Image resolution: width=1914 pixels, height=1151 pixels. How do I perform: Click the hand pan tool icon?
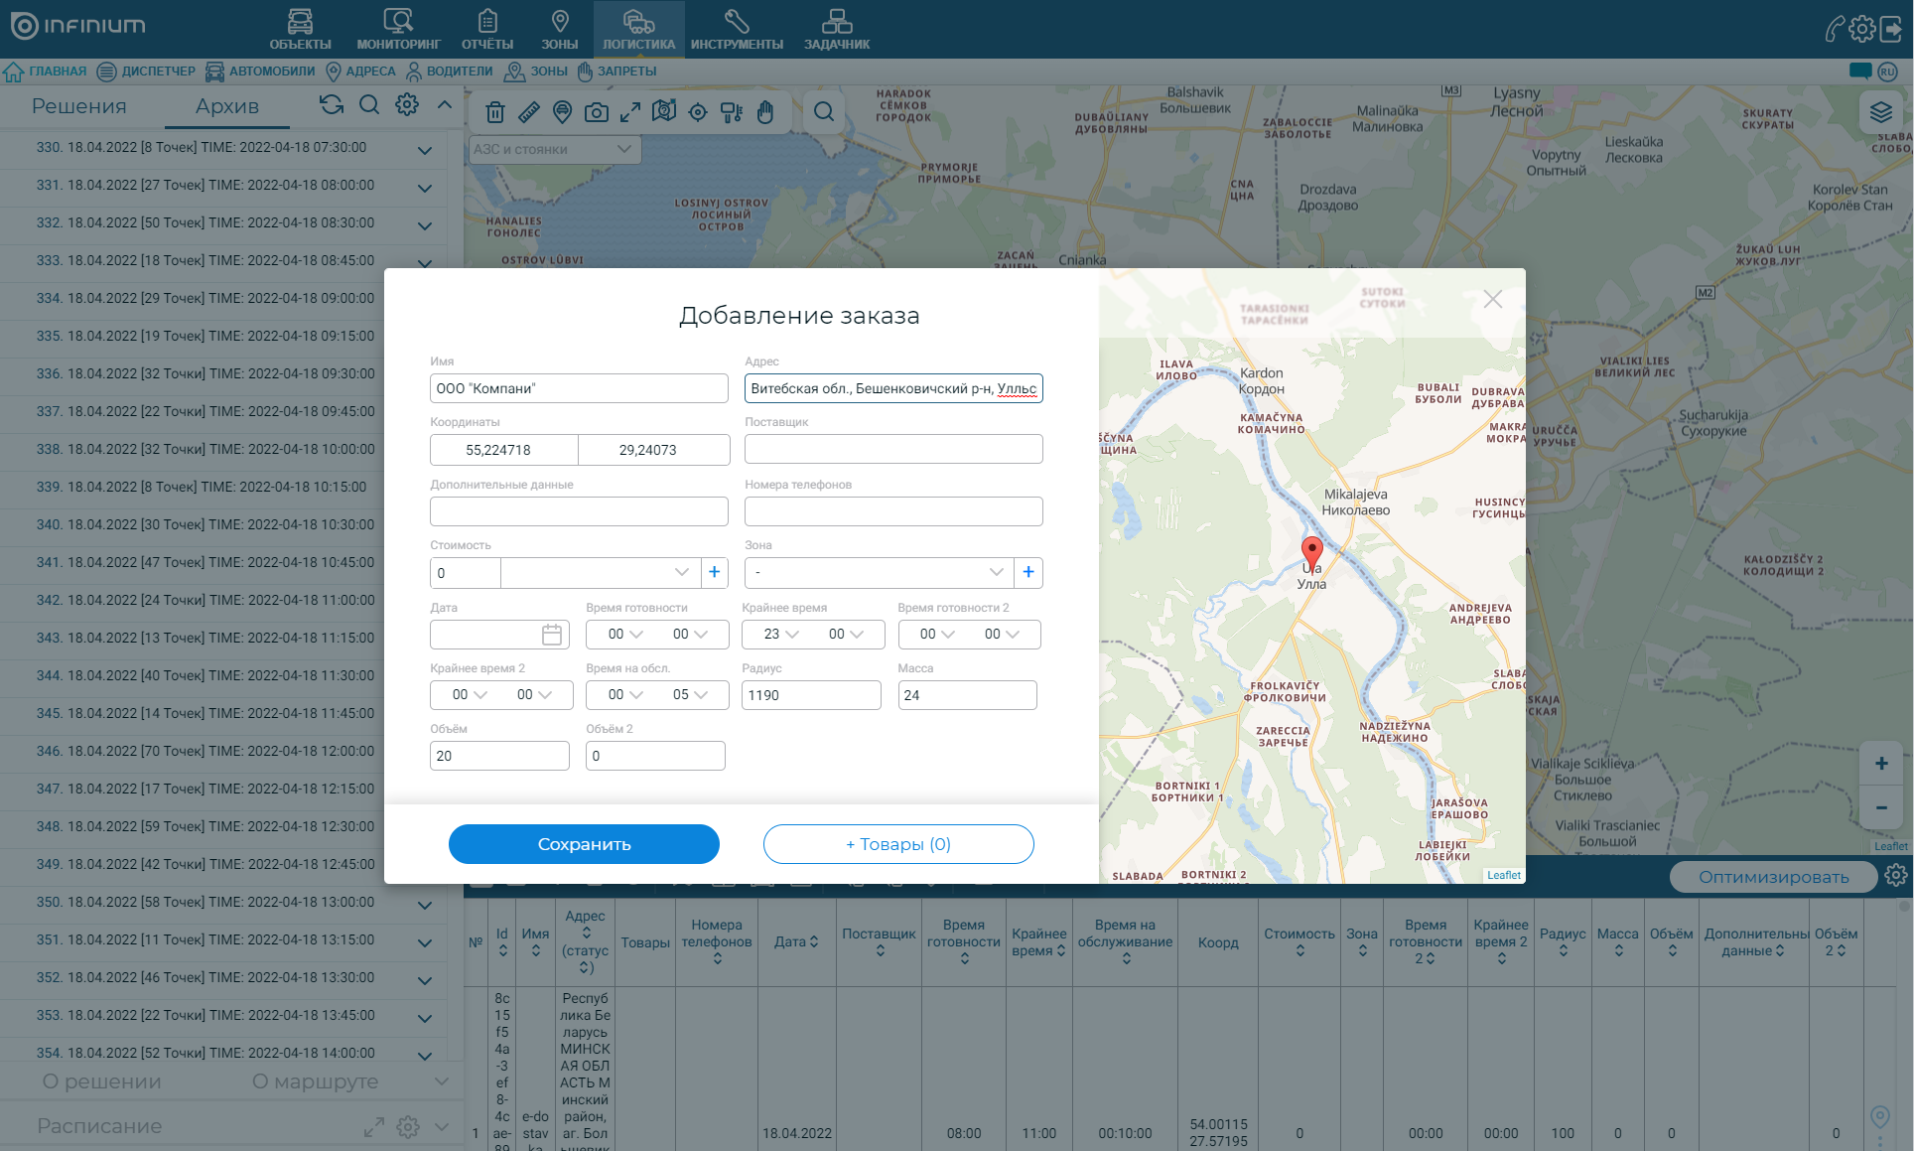click(765, 112)
